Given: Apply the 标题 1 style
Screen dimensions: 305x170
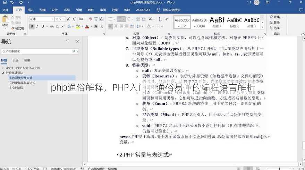Looking at the screenshot, I should (217, 22).
